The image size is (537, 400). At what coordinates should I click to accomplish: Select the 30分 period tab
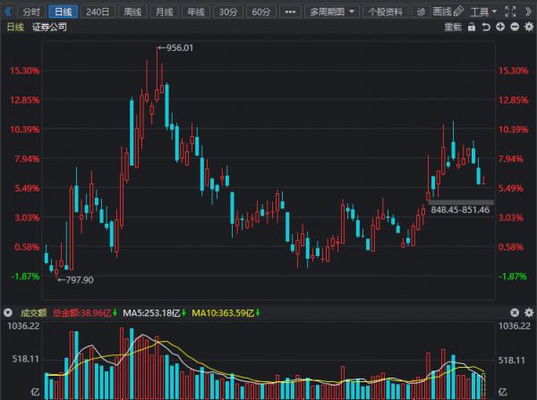[228, 12]
